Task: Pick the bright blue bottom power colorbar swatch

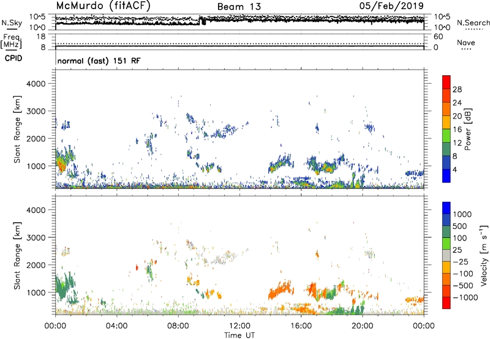Action: [x=447, y=176]
